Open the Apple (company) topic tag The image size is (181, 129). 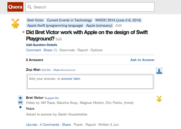coord(99,26)
